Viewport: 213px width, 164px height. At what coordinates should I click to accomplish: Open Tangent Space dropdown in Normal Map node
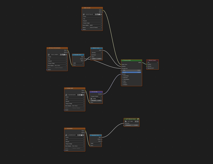[x=96, y=96]
